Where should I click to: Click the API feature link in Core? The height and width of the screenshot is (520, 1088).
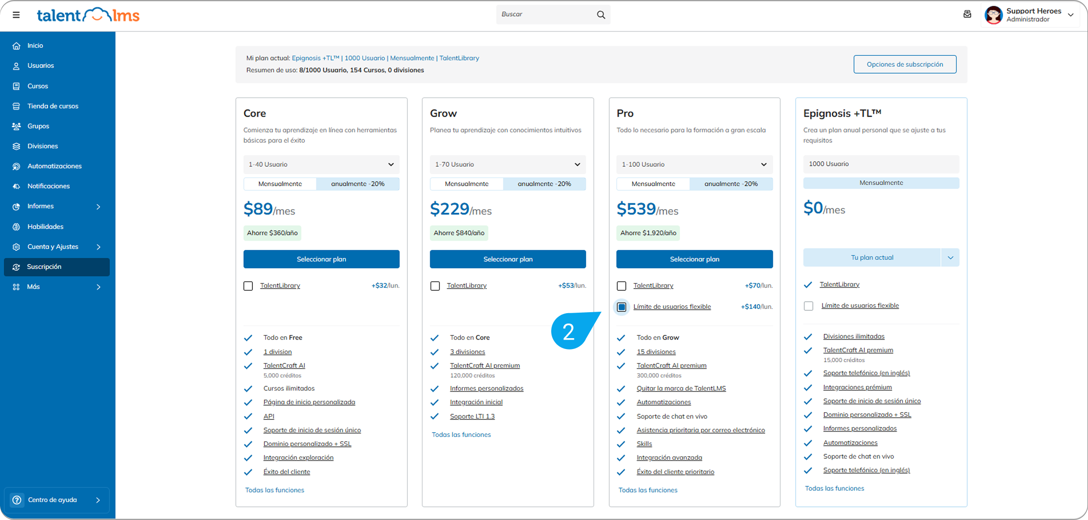point(269,417)
